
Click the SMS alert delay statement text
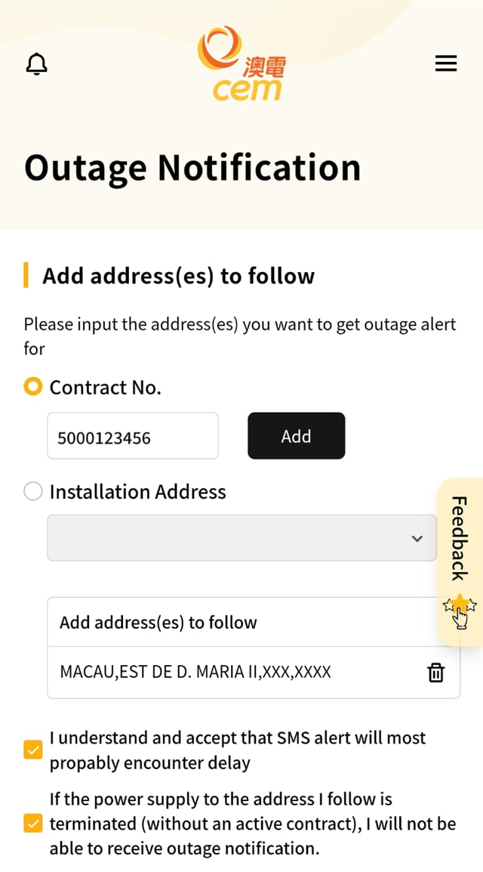click(x=238, y=750)
